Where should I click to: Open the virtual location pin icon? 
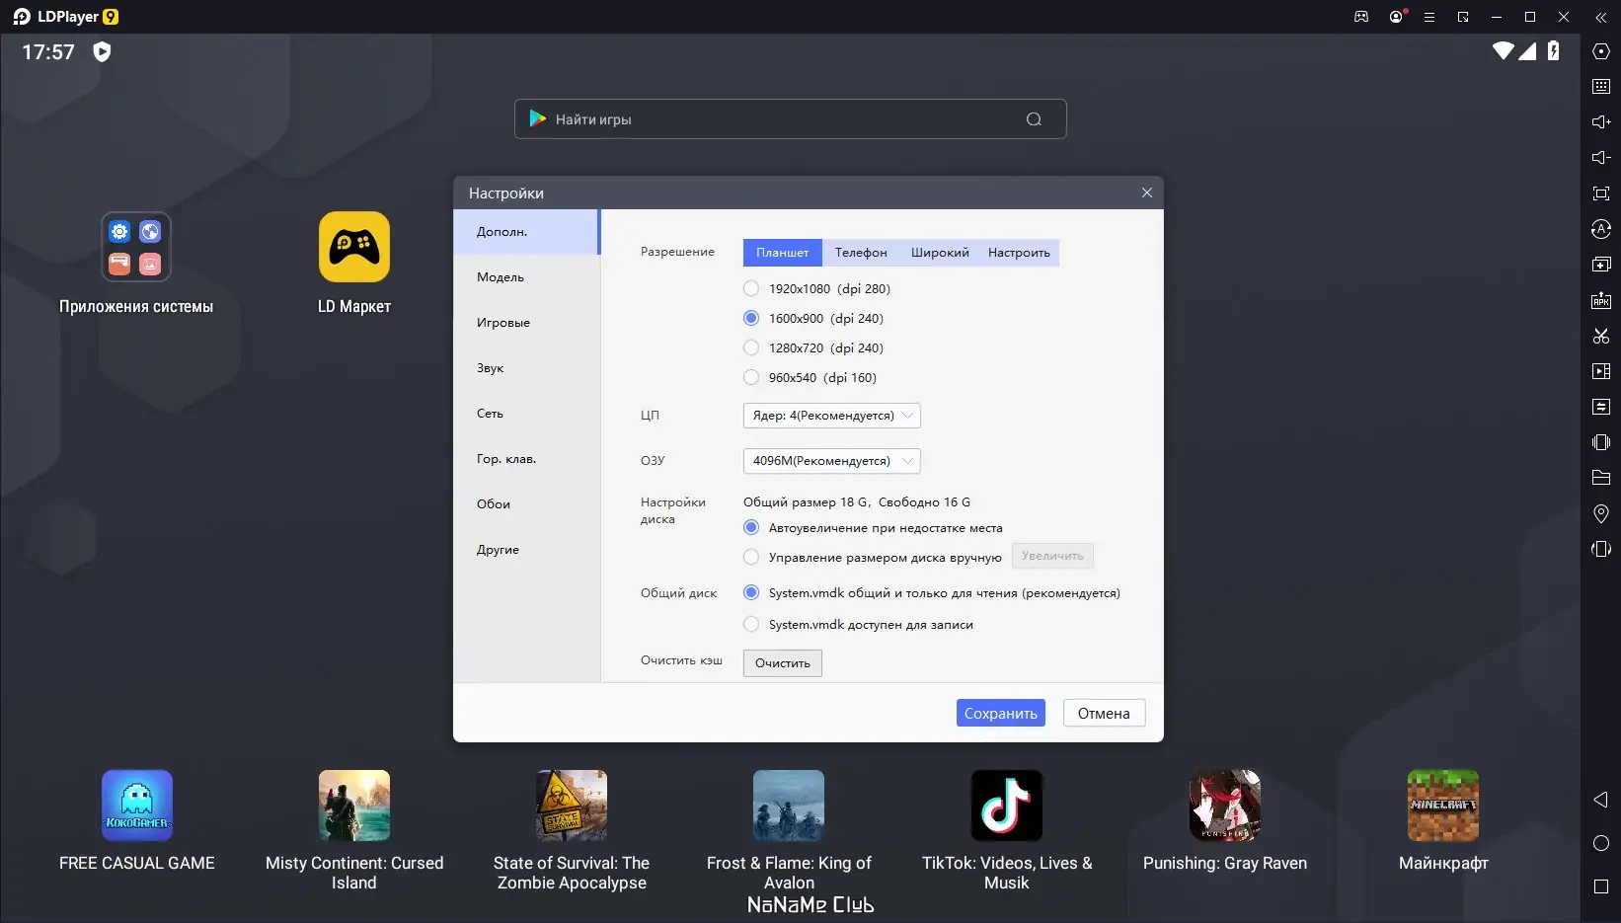(1601, 513)
